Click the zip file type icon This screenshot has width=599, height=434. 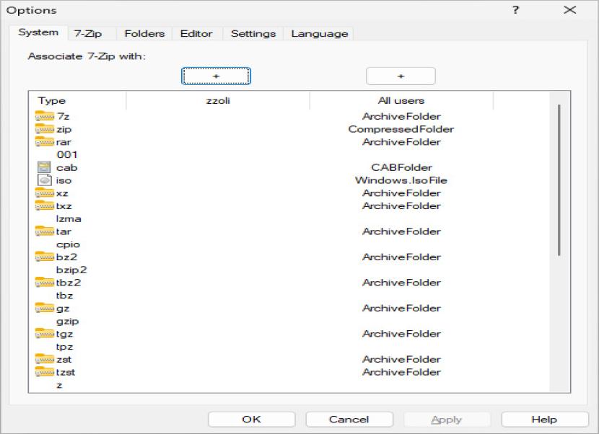pos(45,130)
